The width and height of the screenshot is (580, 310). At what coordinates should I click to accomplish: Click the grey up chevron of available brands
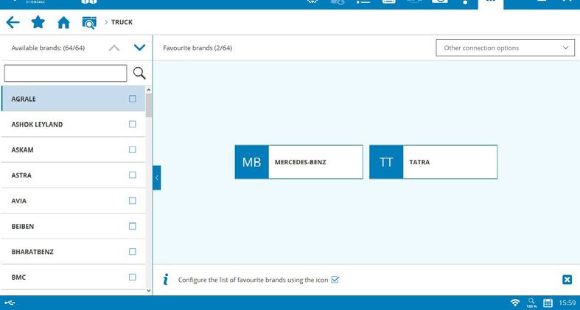114,48
